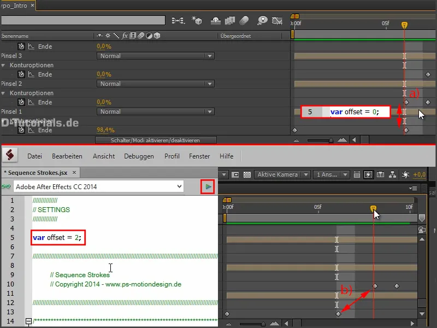Click the fx effects column header icon

point(125,36)
